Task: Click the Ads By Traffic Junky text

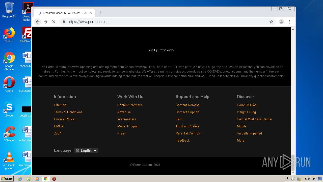Action: (161, 50)
